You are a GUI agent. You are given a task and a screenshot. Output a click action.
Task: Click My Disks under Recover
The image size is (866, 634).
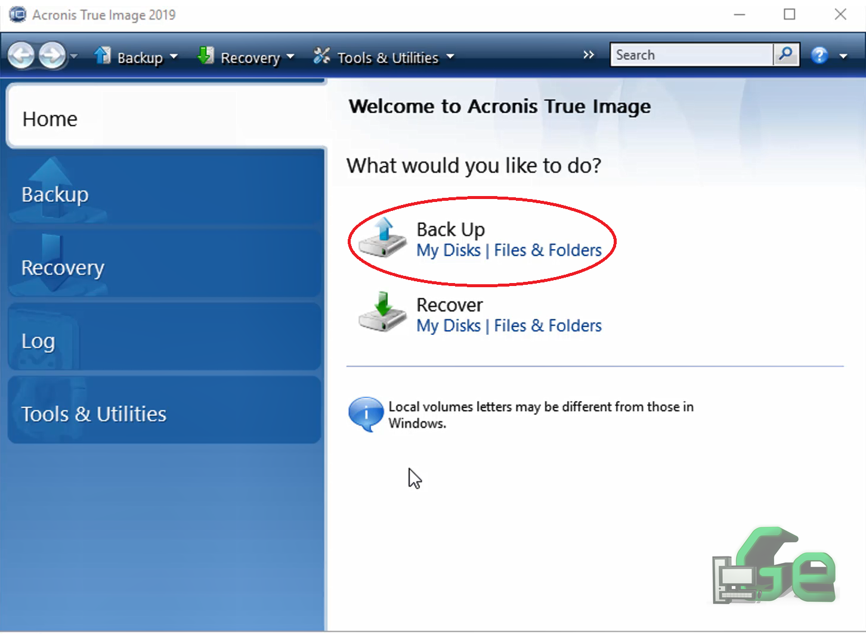pyautogui.click(x=449, y=326)
